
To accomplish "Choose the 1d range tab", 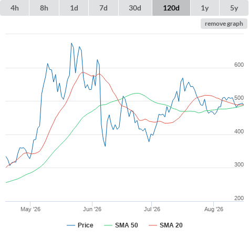I will (74, 8).
